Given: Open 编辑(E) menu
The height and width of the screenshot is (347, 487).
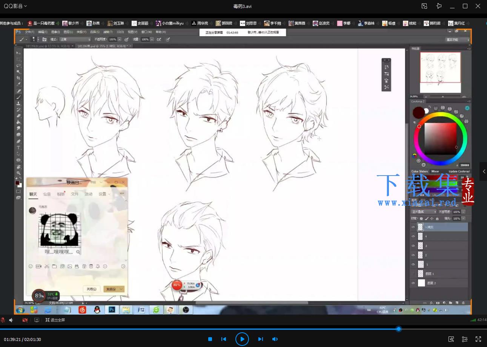Looking at the screenshot, I should click(x=43, y=32).
